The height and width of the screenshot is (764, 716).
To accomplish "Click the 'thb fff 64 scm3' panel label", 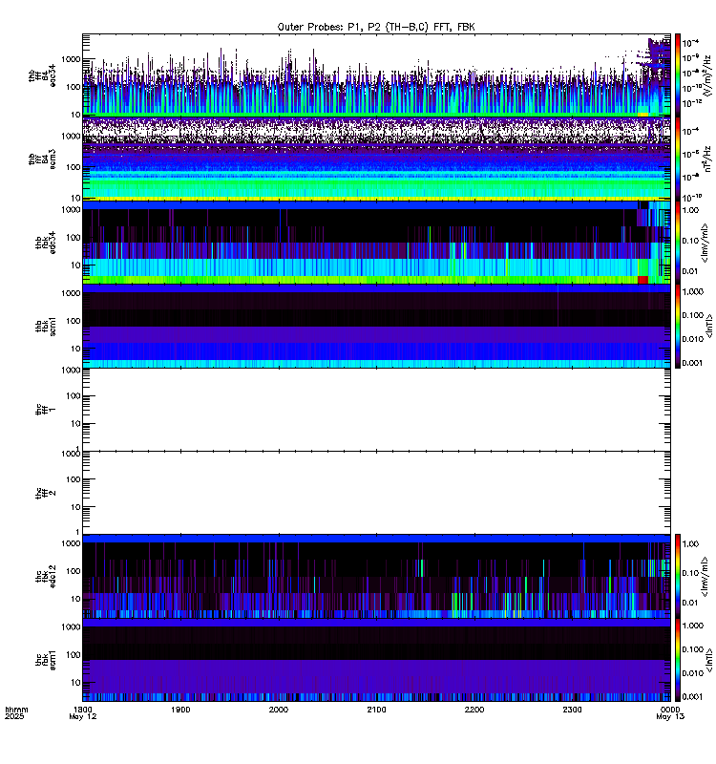I will (42, 159).
